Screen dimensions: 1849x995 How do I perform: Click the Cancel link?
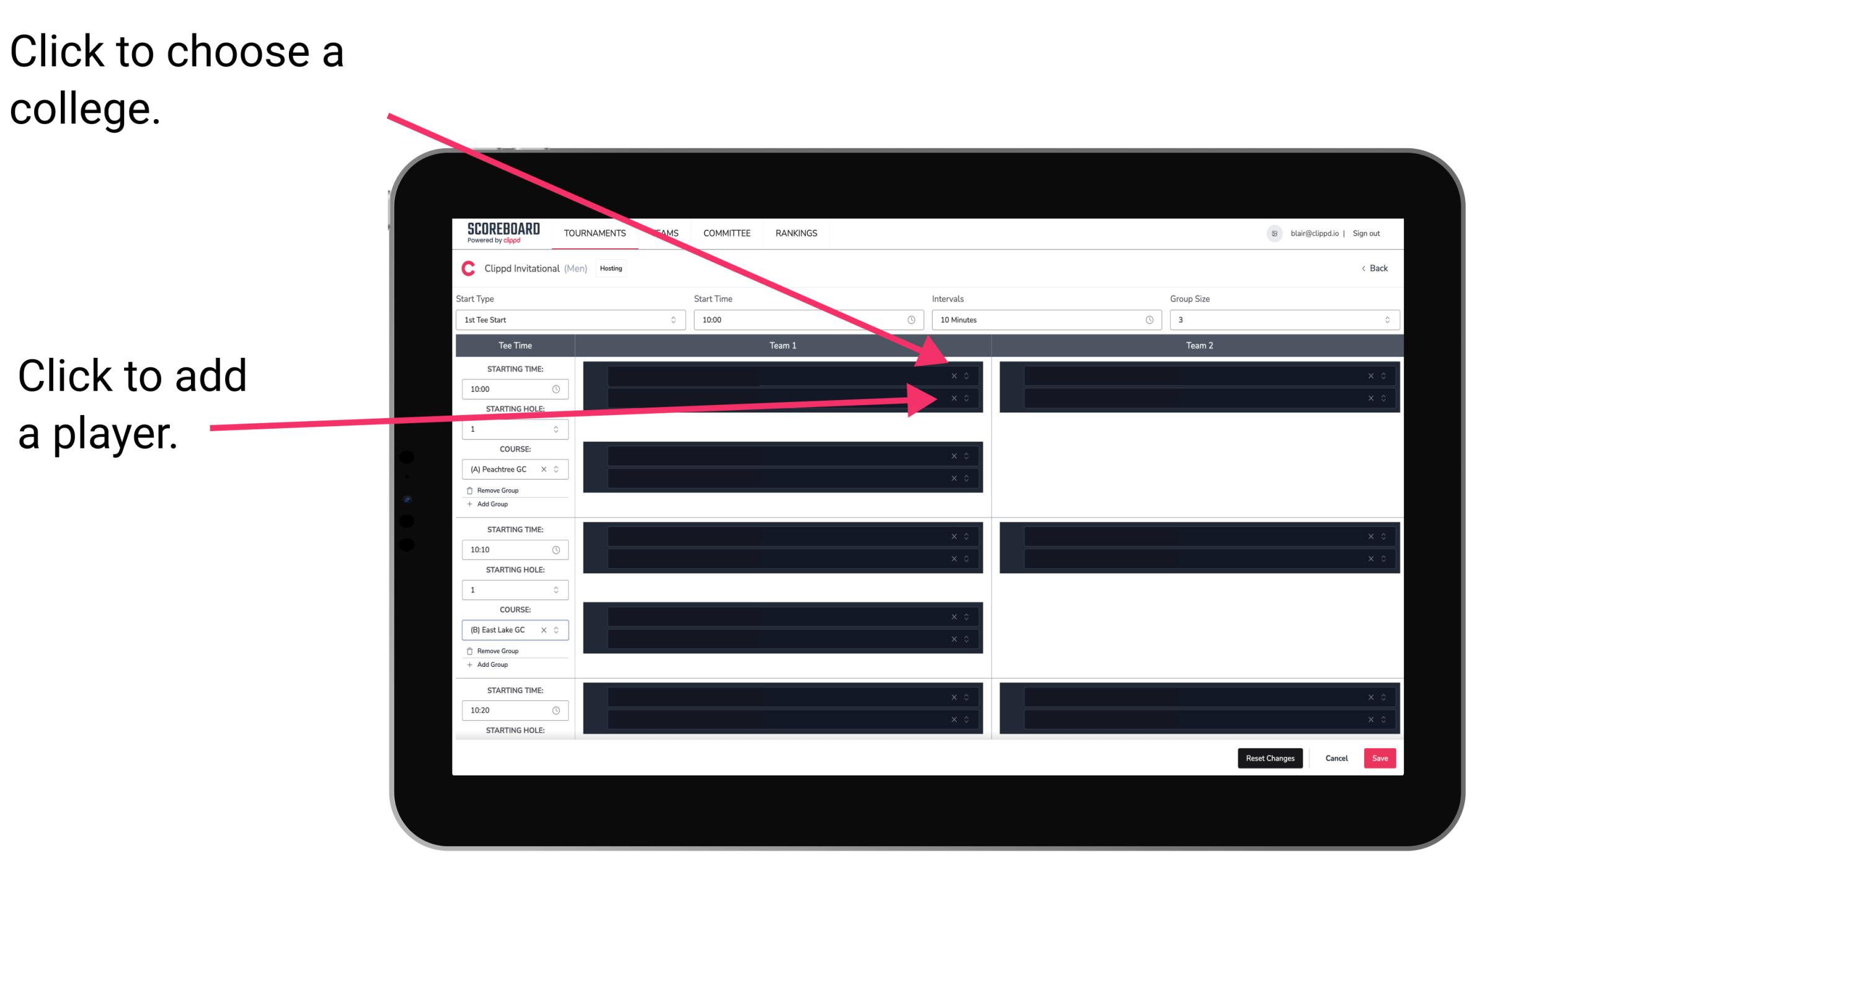pos(1336,757)
